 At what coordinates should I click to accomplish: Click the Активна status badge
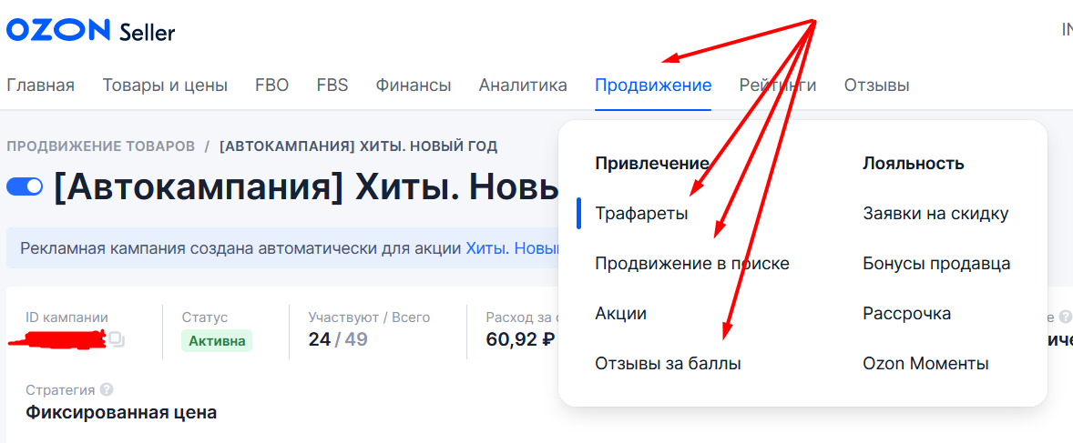(x=216, y=340)
